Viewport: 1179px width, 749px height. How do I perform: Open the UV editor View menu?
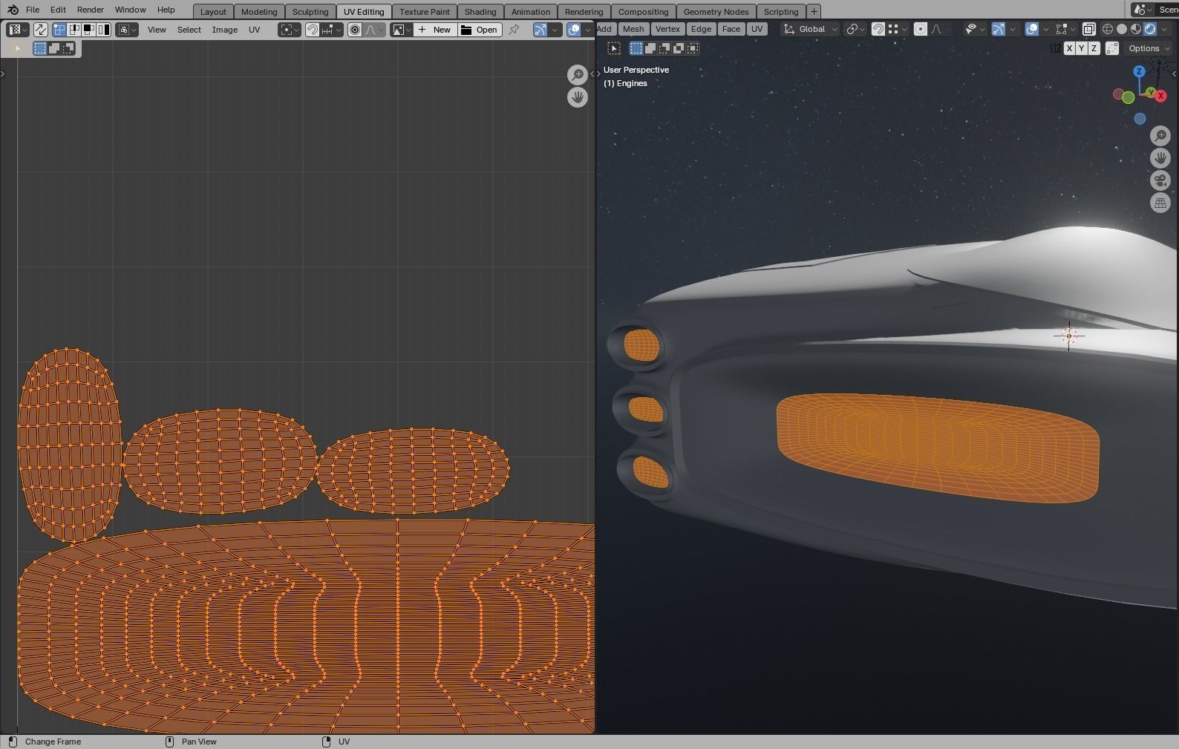click(x=157, y=30)
